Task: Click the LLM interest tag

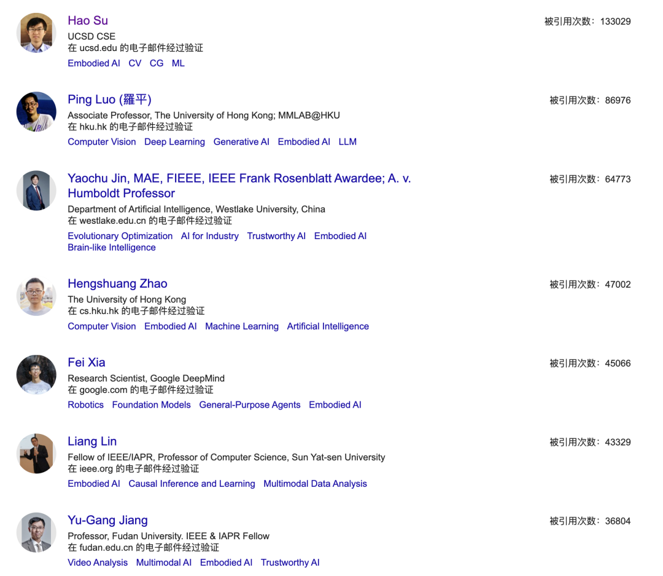Action: point(347,142)
